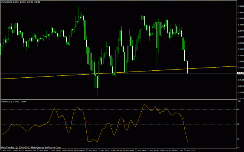Click the Stochastic level 80 label

(238, 110)
